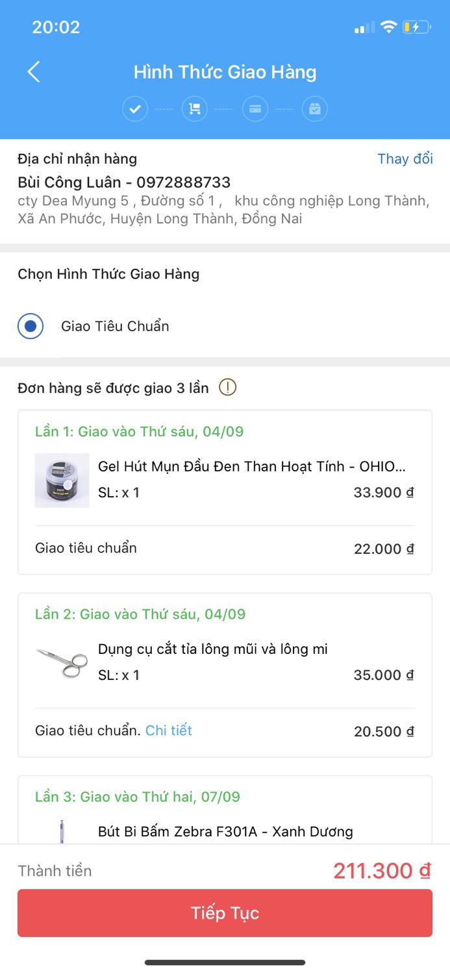Tap the back arrow to return
The image size is (450, 974).
(x=33, y=71)
